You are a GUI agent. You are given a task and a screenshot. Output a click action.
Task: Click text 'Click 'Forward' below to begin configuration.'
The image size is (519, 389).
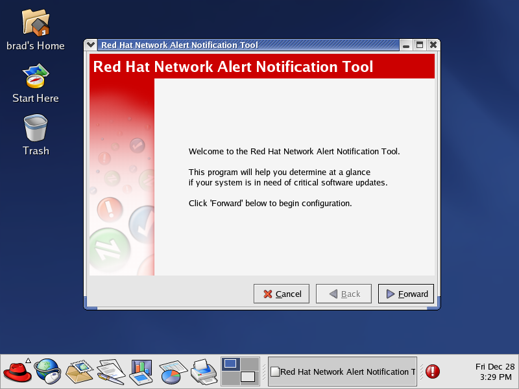pos(270,204)
